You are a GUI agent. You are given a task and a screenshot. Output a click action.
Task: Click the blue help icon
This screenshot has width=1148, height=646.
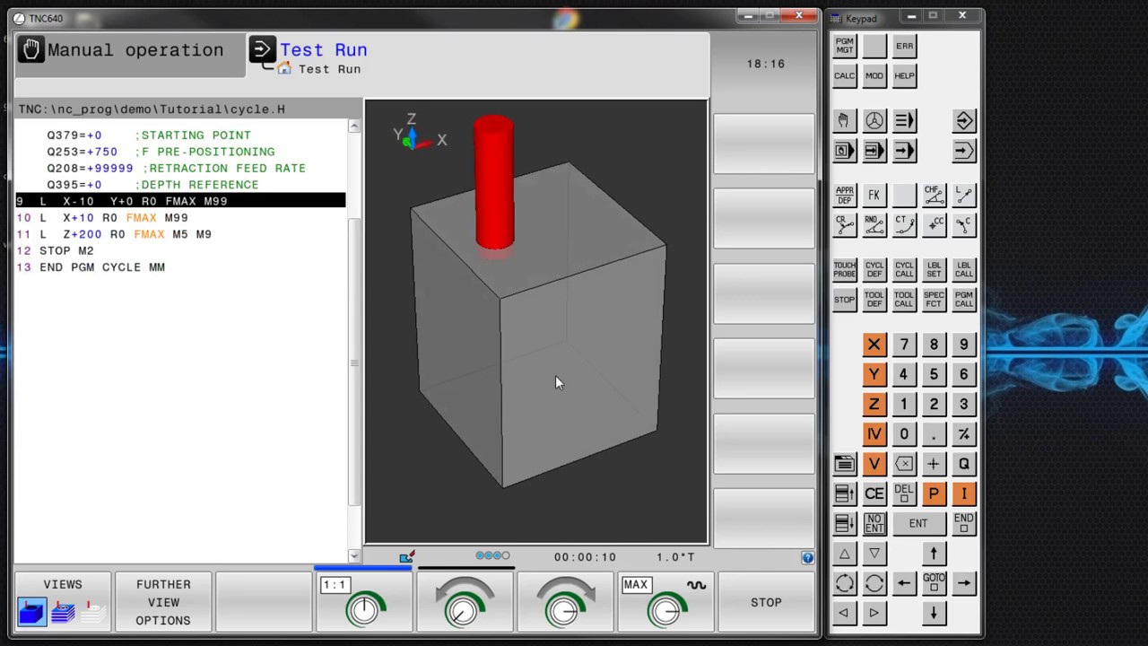pos(807,557)
